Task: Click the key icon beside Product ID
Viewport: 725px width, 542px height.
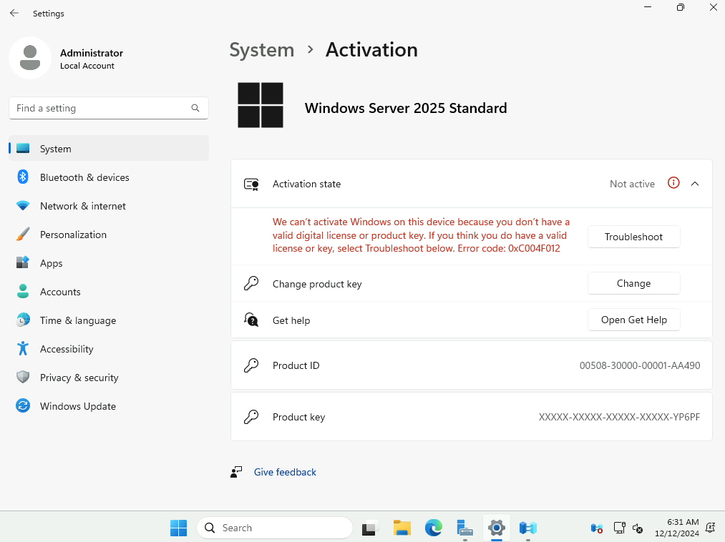Action: tap(251, 365)
